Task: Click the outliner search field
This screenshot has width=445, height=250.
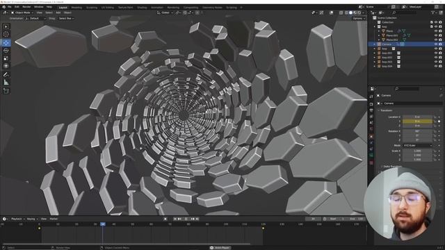Action: tap(405, 12)
